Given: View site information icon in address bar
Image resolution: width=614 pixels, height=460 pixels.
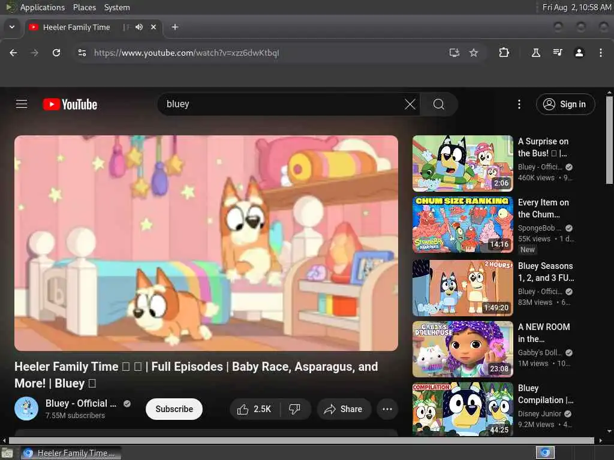Looking at the screenshot, I should (x=82, y=53).
